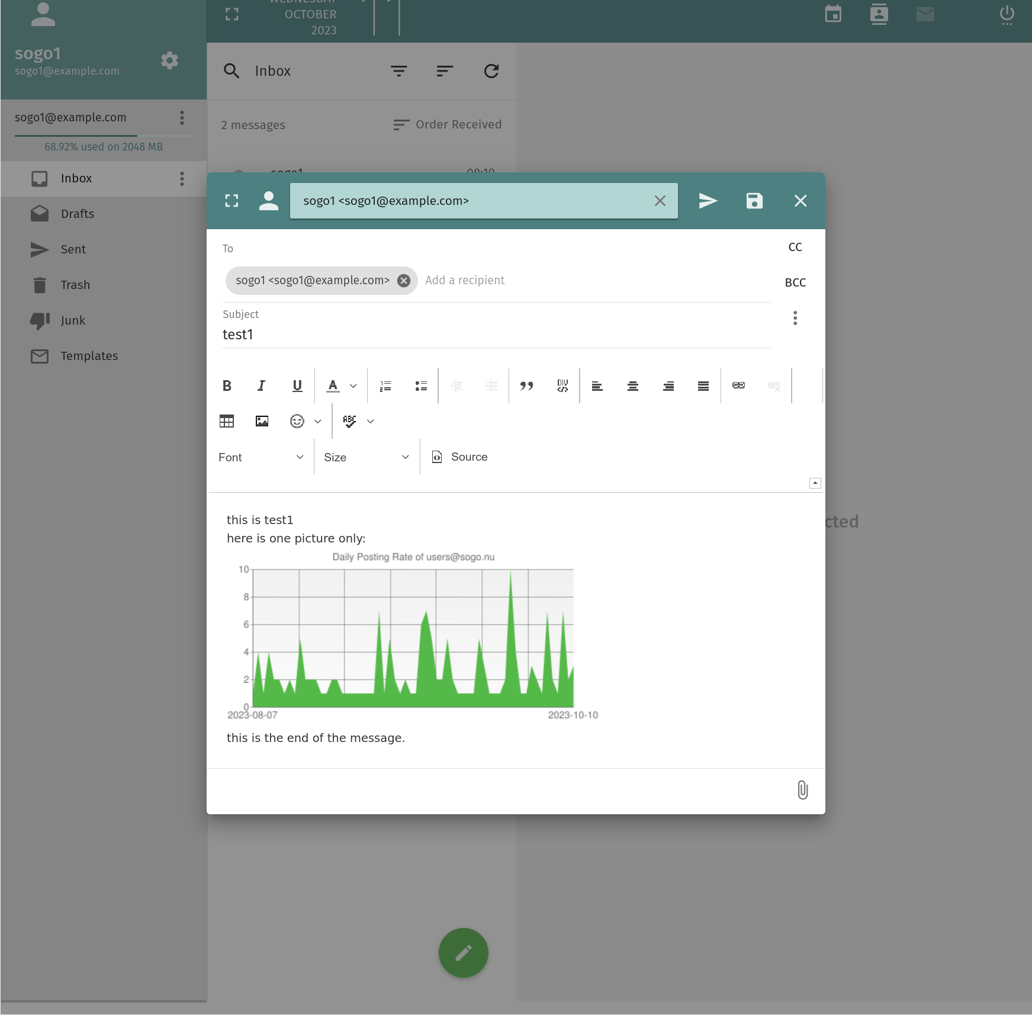
Task: Send the message with the paper plane icon
Action: 708,201
